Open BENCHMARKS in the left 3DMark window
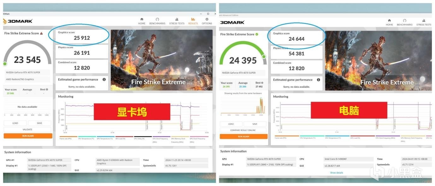Viewport: 435px width, 186px height. [x=157, y=21]
